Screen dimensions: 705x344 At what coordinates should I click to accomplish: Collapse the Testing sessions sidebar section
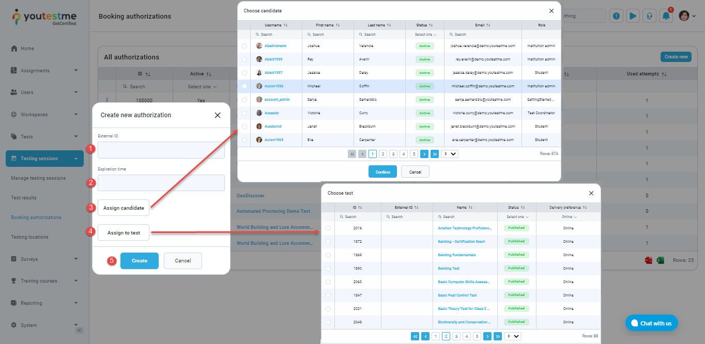(x=75, y=159)
